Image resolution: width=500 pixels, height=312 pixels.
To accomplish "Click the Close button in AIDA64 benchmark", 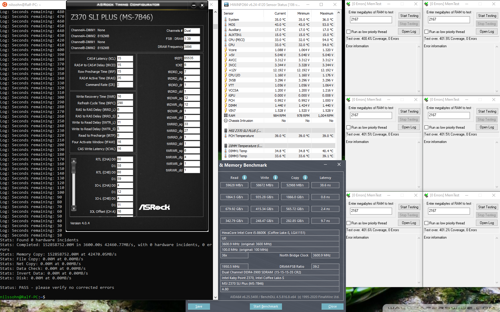I will pyautogui.click(x=333, y=306).
